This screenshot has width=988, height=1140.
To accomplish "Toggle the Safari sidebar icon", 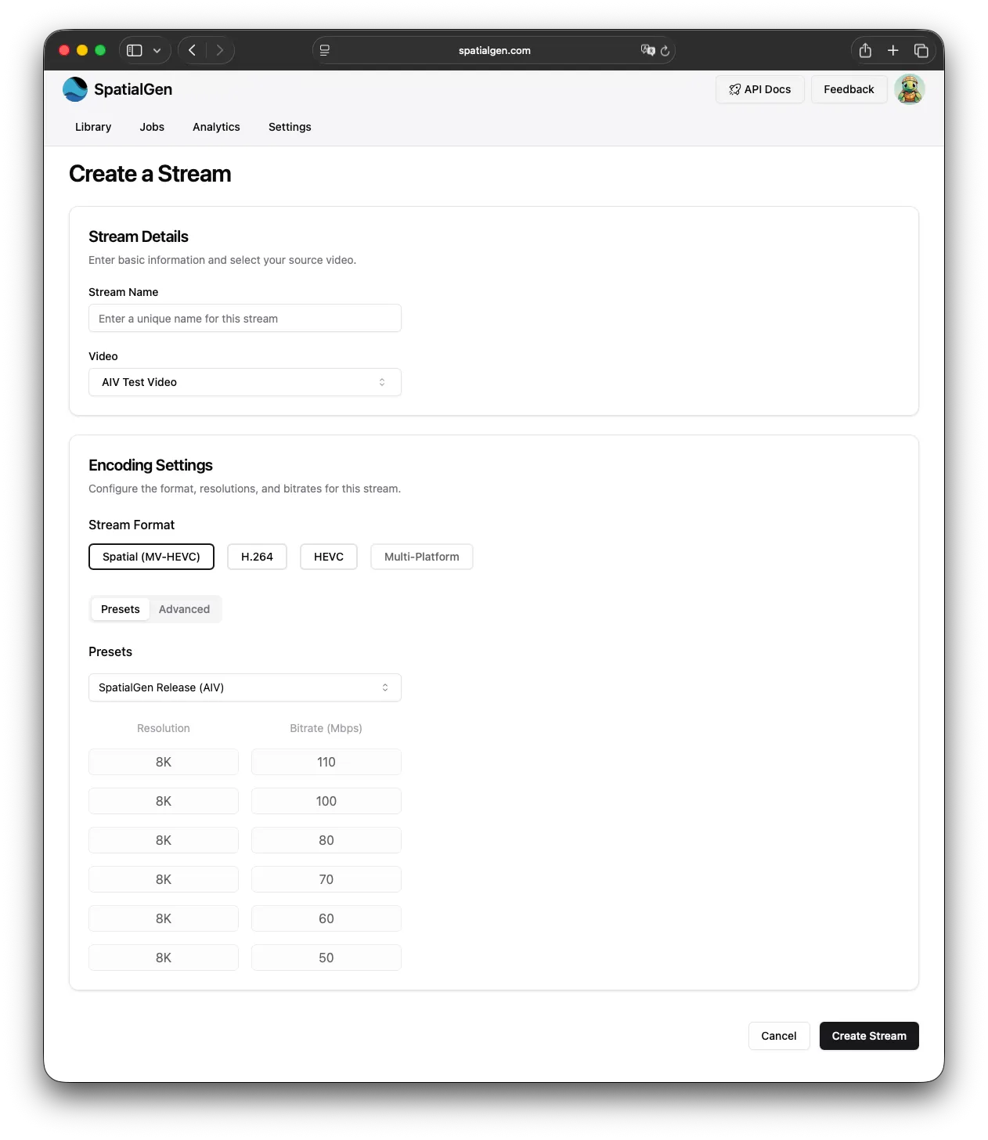I will (x=135, y=51).
